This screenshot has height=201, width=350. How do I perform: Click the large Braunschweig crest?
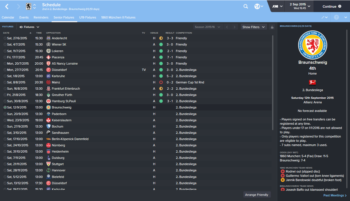click(x=313, y=45)
